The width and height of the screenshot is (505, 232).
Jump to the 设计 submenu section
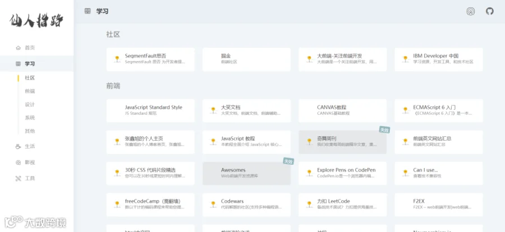pos(30,105)
